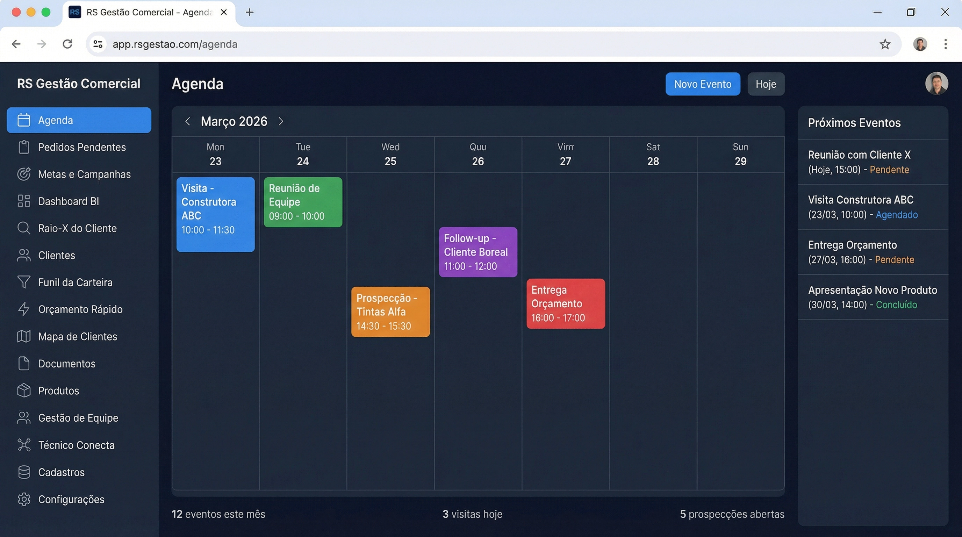Click the Funil da Carteira funnel icon
This screenshot has width=962, height=537.
point(23,282)
